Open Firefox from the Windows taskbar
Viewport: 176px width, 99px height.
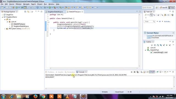pos(35,96)
